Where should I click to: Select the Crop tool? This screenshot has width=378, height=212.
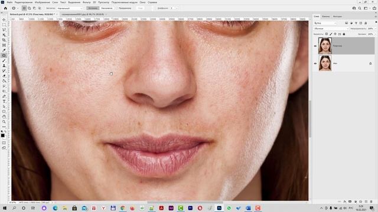coord(4,40)
